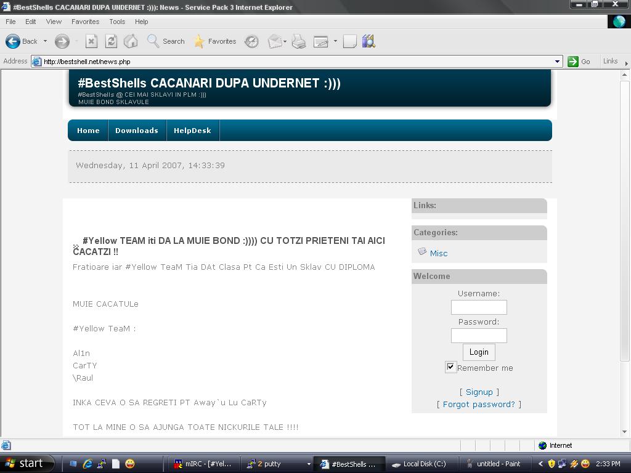Screen dimensions: 631x473
Task: Click the Print icon in toolbar
Action: click(299, 41)
